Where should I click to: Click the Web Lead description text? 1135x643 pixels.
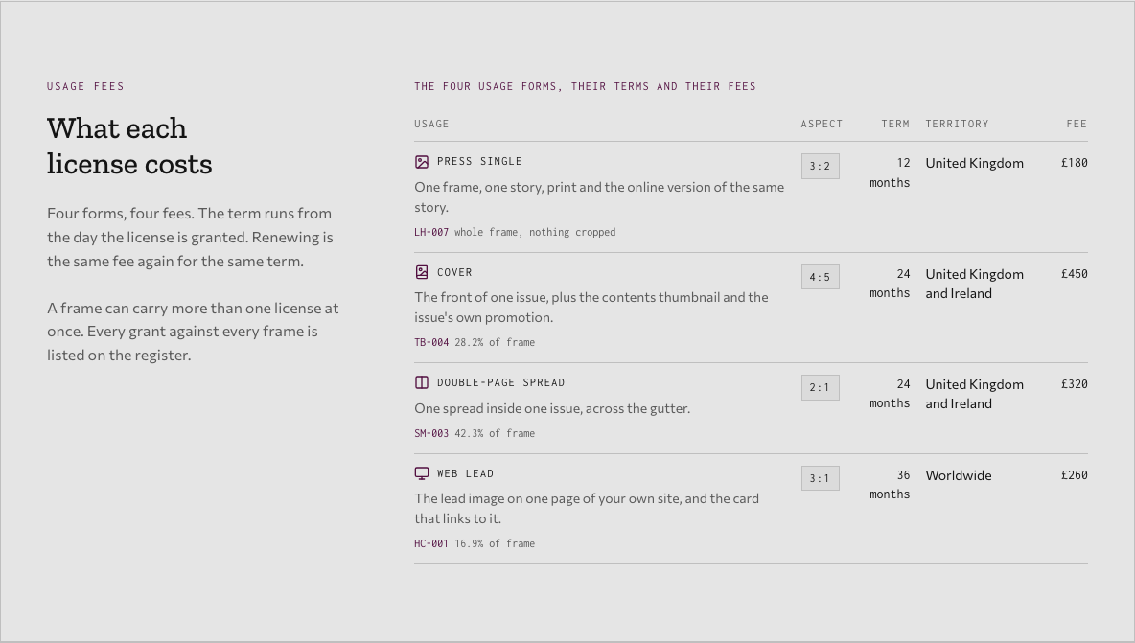point(587,509)
